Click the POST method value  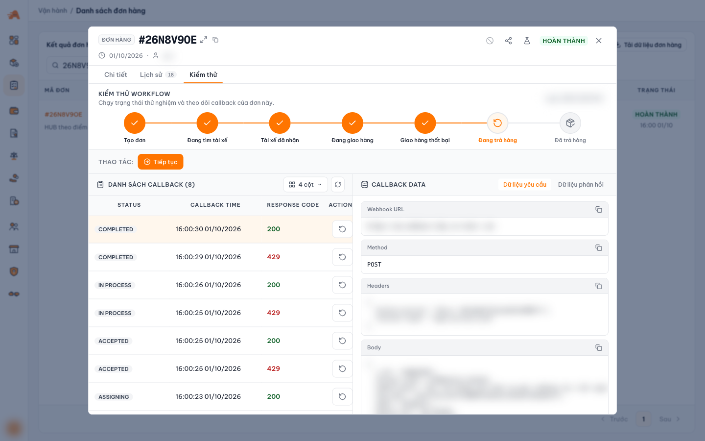pyautogui.click(x=375, y=265)
